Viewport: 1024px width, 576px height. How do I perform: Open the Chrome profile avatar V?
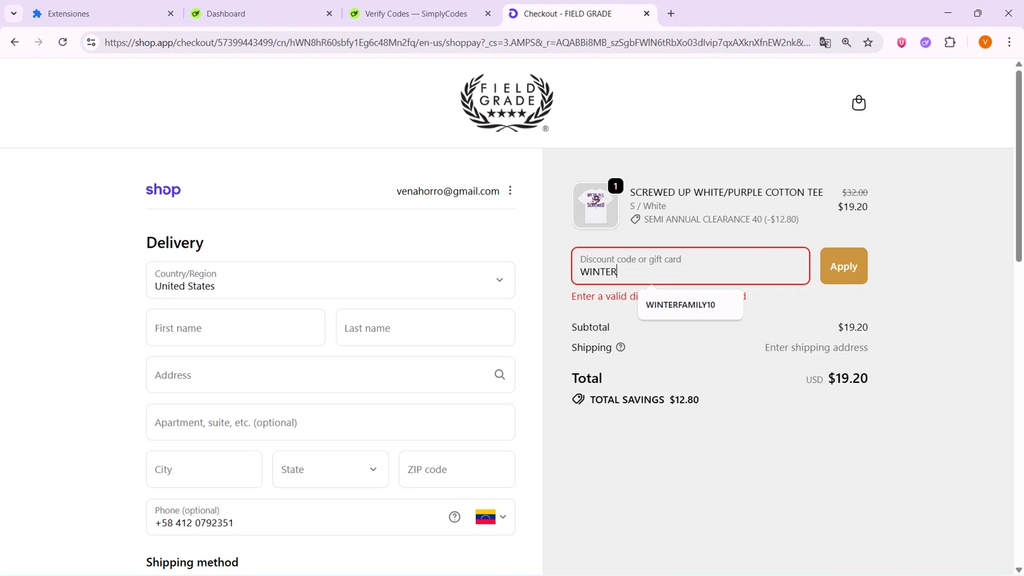[x=985, y=42]
